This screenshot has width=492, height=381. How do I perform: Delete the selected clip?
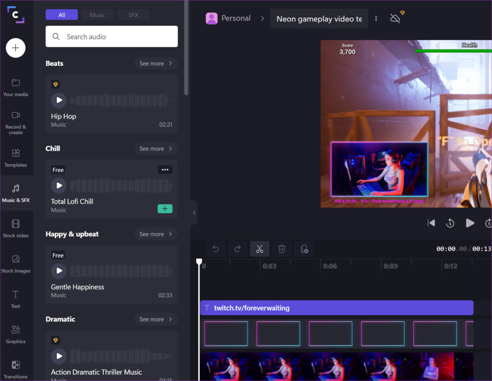(282, 249)
